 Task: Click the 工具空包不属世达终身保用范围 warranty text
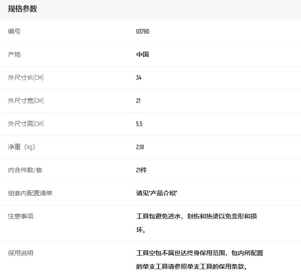point(199,253)
